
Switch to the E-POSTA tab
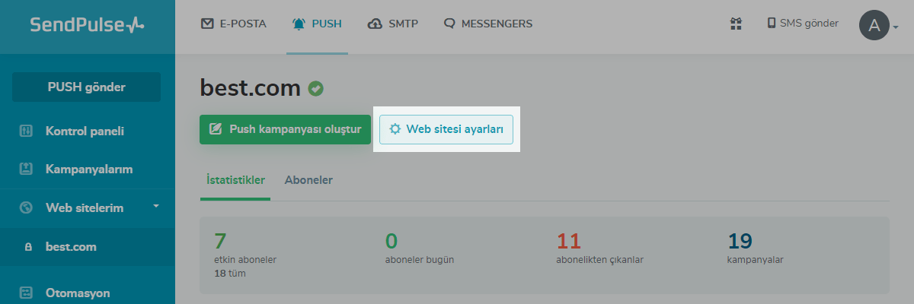(x=234, y=24)
